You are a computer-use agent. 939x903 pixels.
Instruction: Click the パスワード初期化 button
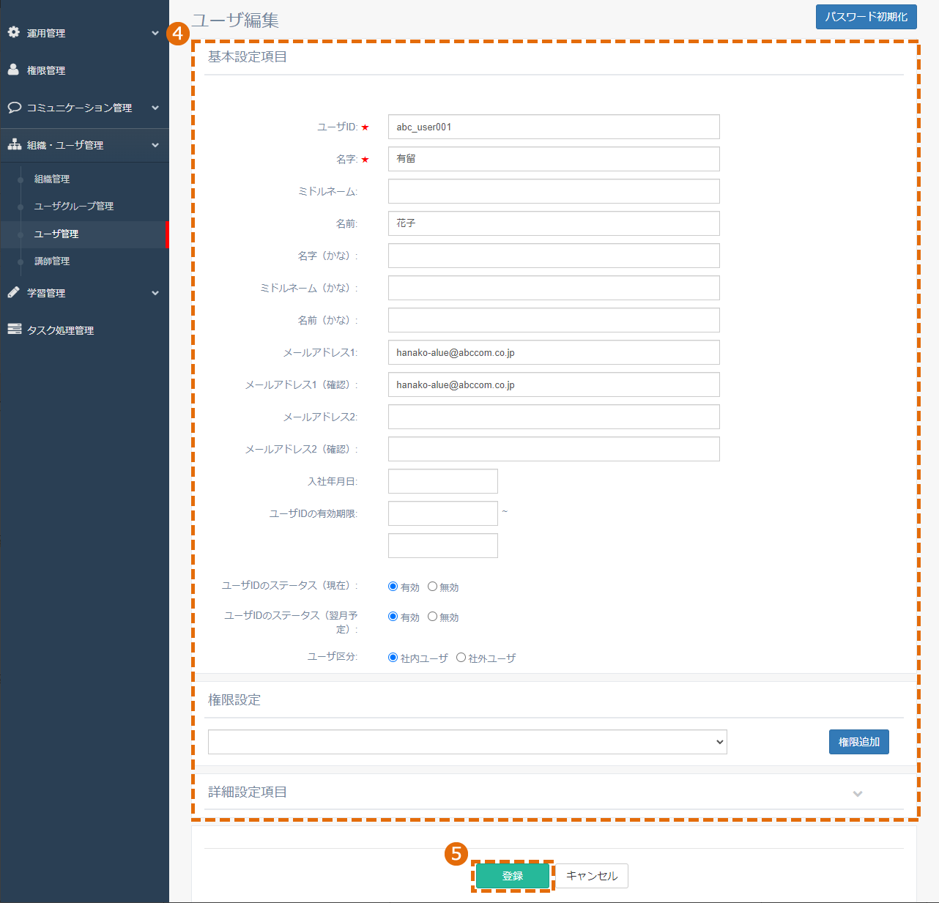pos(866,17)
